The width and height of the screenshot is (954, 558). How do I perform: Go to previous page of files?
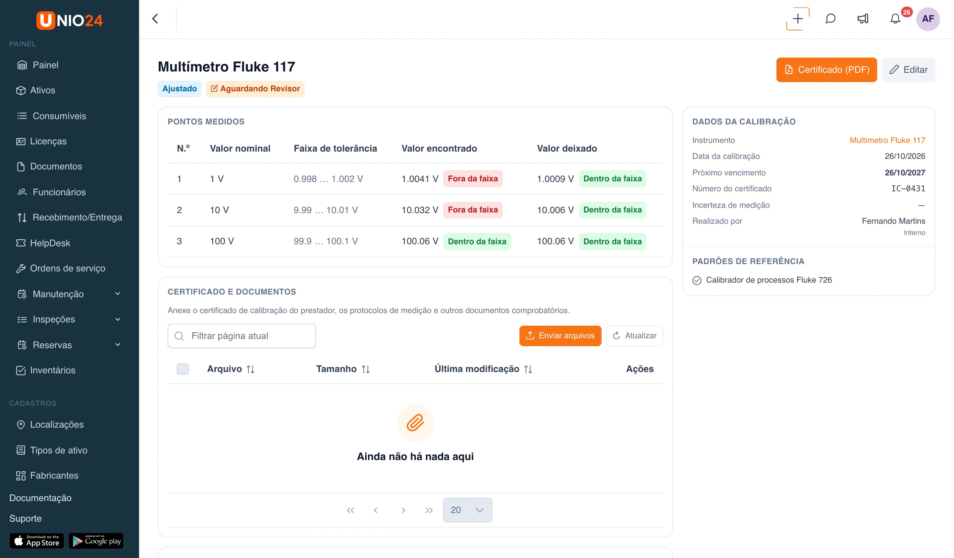(376, 510)
